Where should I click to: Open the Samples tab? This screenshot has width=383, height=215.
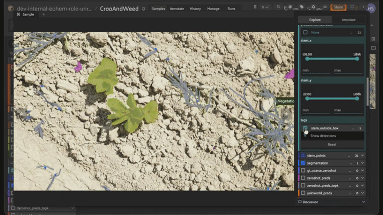159,9
